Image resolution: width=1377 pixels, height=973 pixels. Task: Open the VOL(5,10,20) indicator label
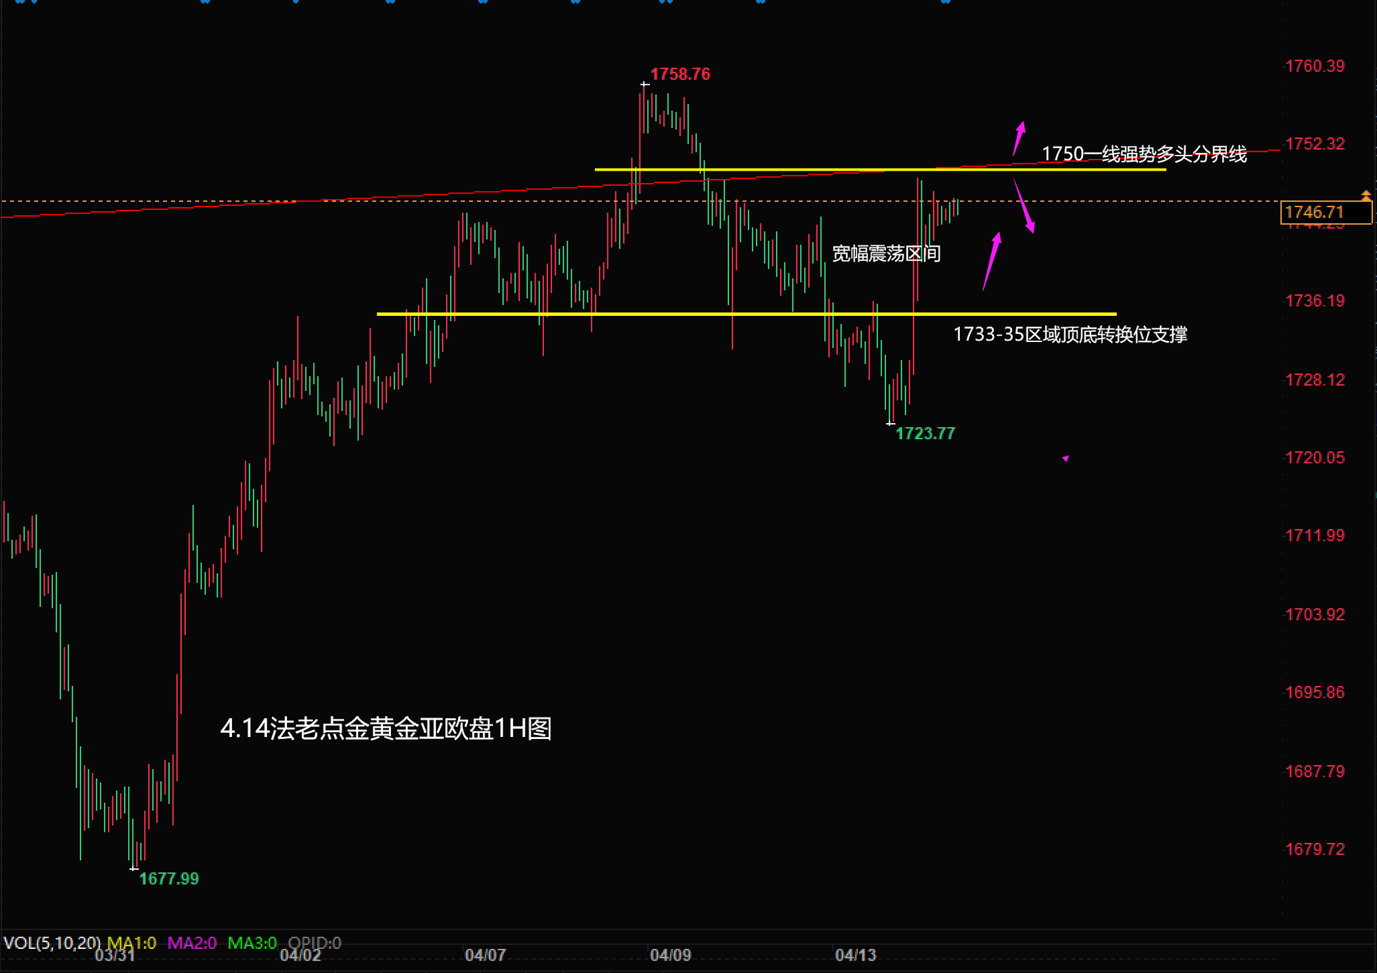[x=52, y=943]
